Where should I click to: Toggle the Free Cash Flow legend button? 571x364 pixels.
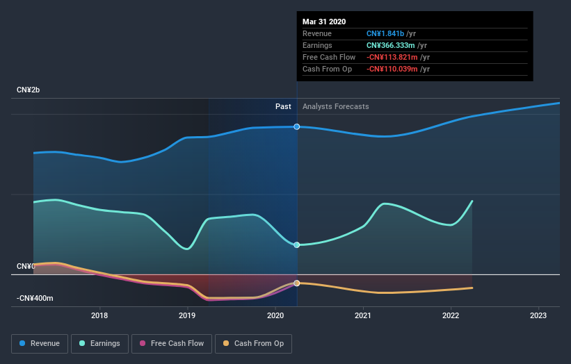tap(172, 344)
